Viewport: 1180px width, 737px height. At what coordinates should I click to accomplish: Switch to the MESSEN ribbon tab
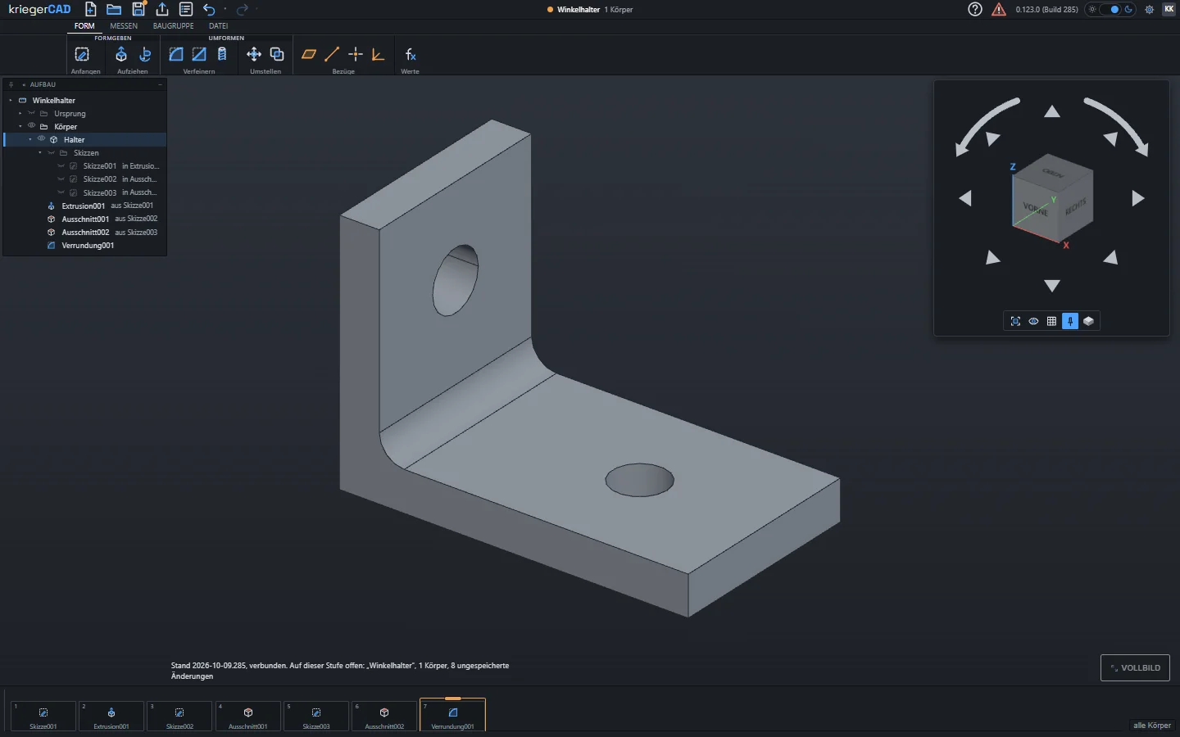(124, 26)
